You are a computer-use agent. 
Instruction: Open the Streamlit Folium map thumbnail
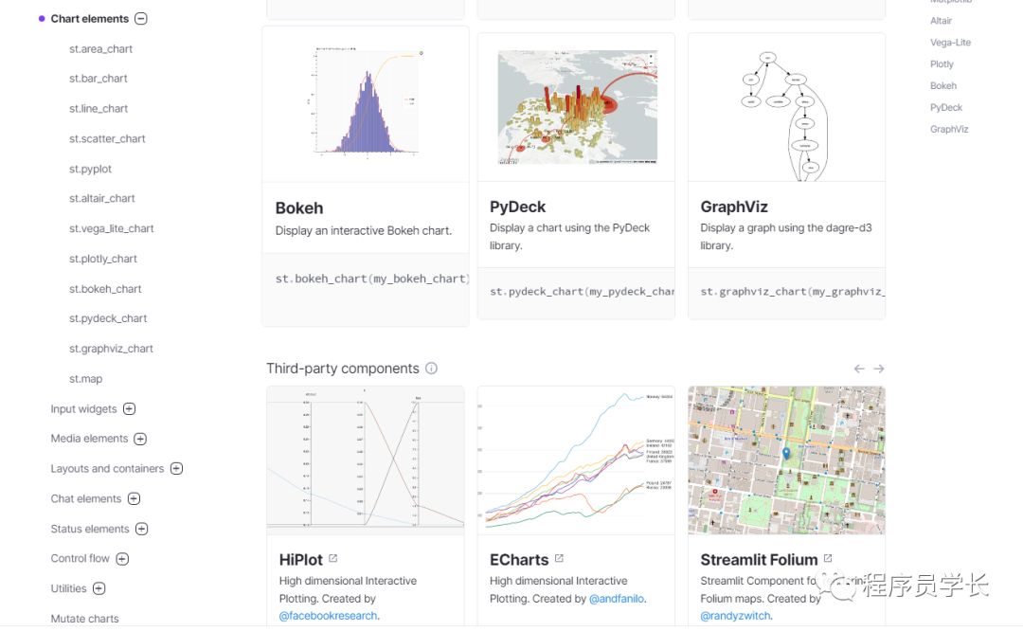coord(787,460)
